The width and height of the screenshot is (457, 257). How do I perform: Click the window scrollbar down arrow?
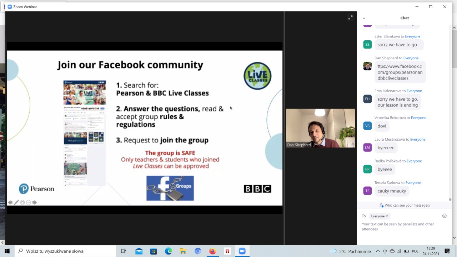pos(454,238)
